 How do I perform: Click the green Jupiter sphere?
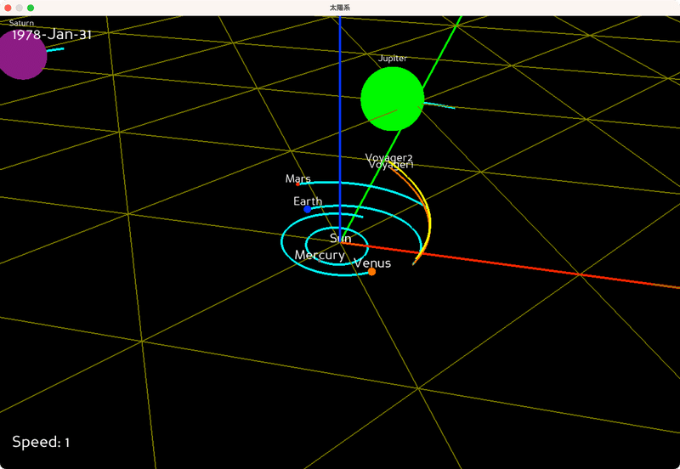click(392, 99)
